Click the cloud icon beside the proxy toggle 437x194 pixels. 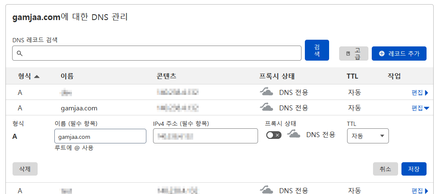294,135
